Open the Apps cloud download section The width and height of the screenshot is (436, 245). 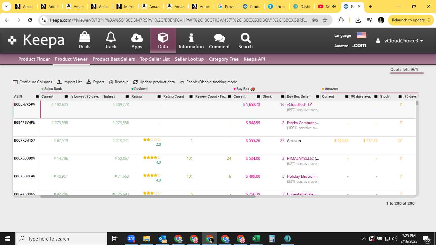point(137,40)
